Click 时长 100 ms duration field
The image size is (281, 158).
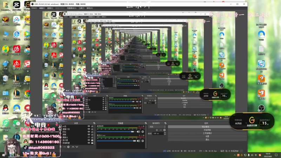pyautogui.click(x=158, y=133)
